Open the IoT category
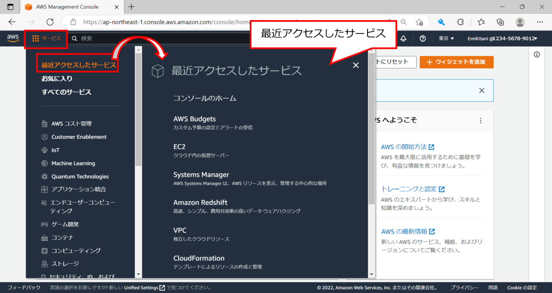 55,150
